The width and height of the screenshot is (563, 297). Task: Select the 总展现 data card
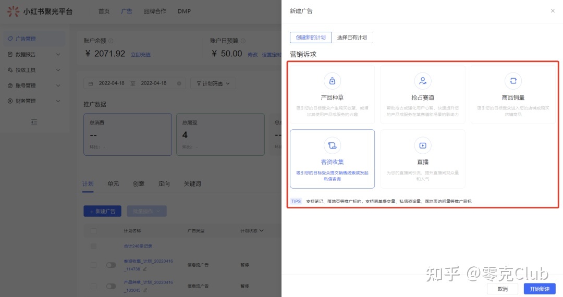pos(221,134)
